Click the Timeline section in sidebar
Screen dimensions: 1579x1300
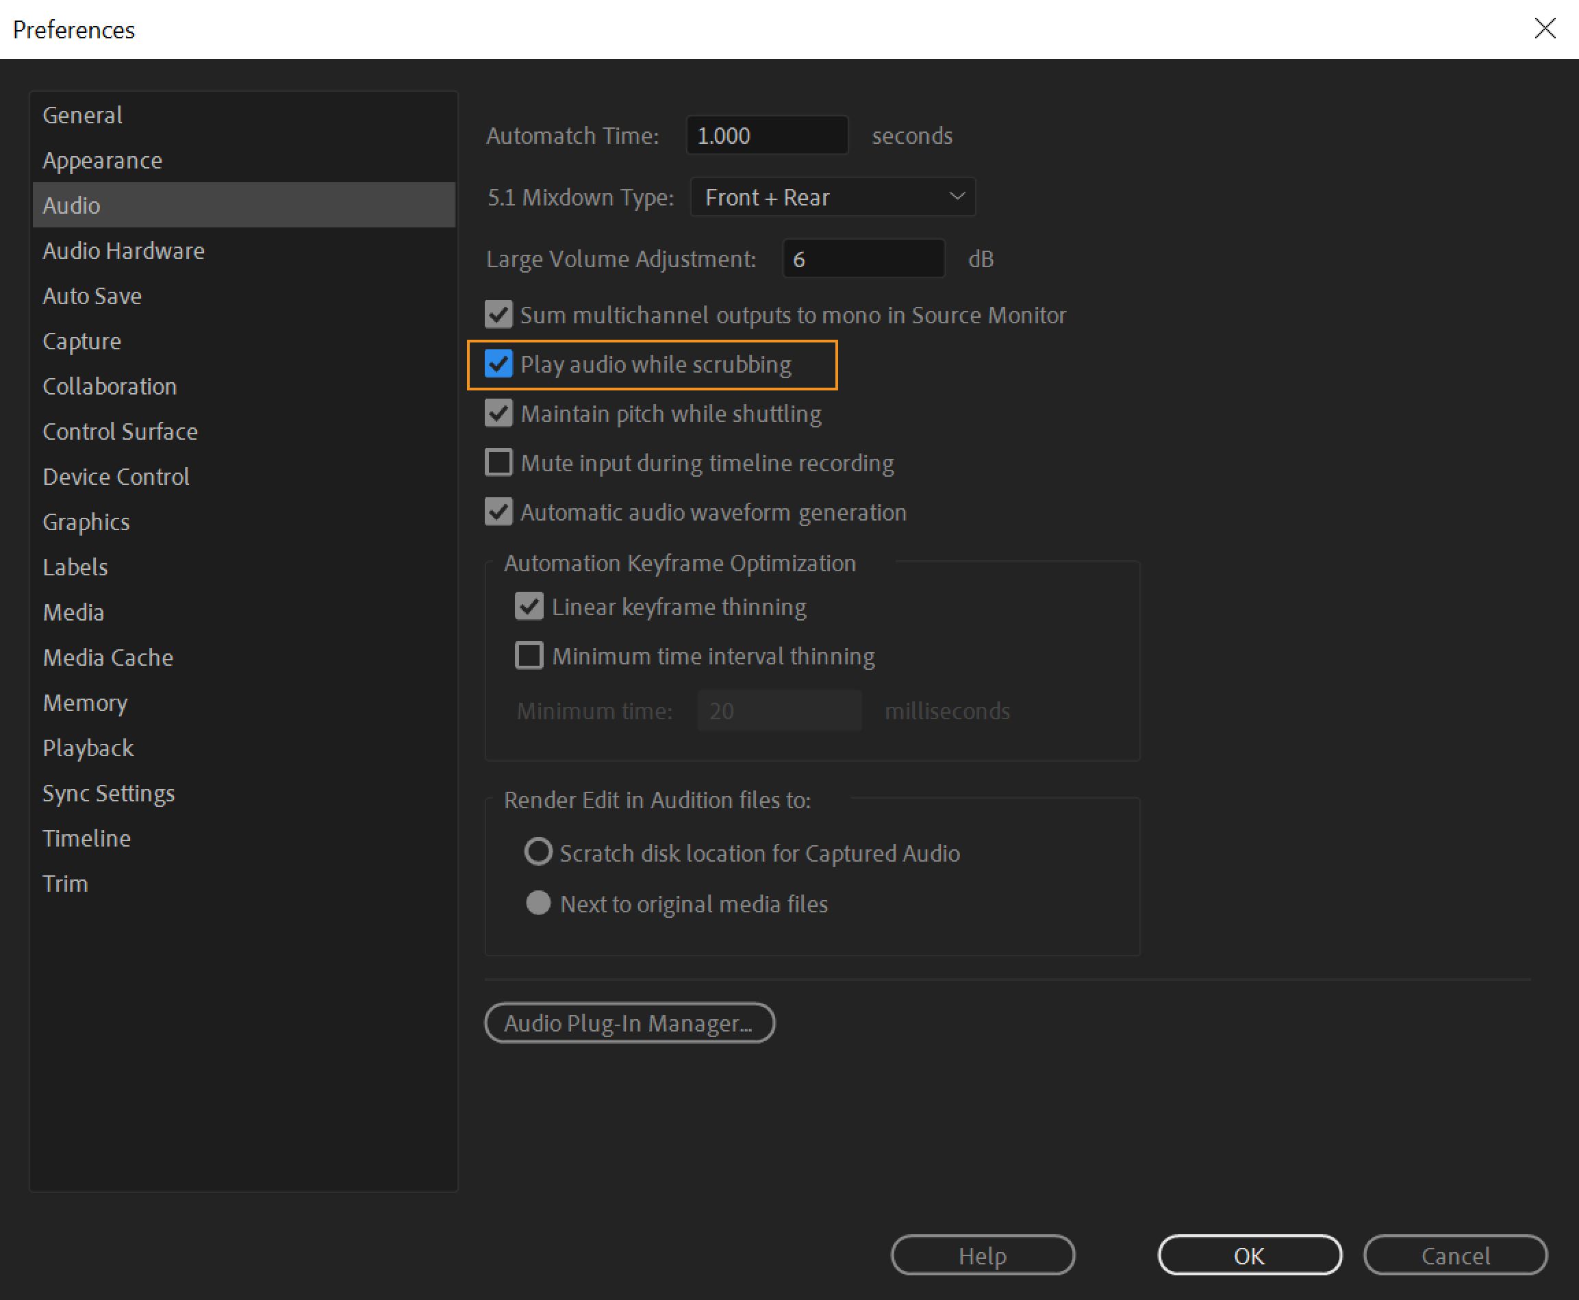point(85,837)
